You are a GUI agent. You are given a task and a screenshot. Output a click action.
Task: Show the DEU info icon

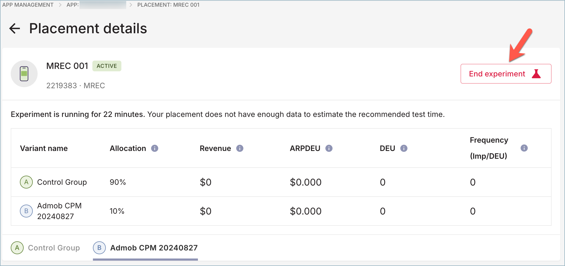click(404, 148)
